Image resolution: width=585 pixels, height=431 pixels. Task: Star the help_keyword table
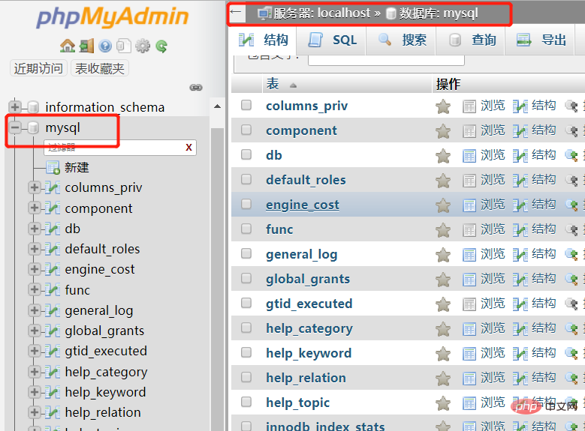[443, 354]
